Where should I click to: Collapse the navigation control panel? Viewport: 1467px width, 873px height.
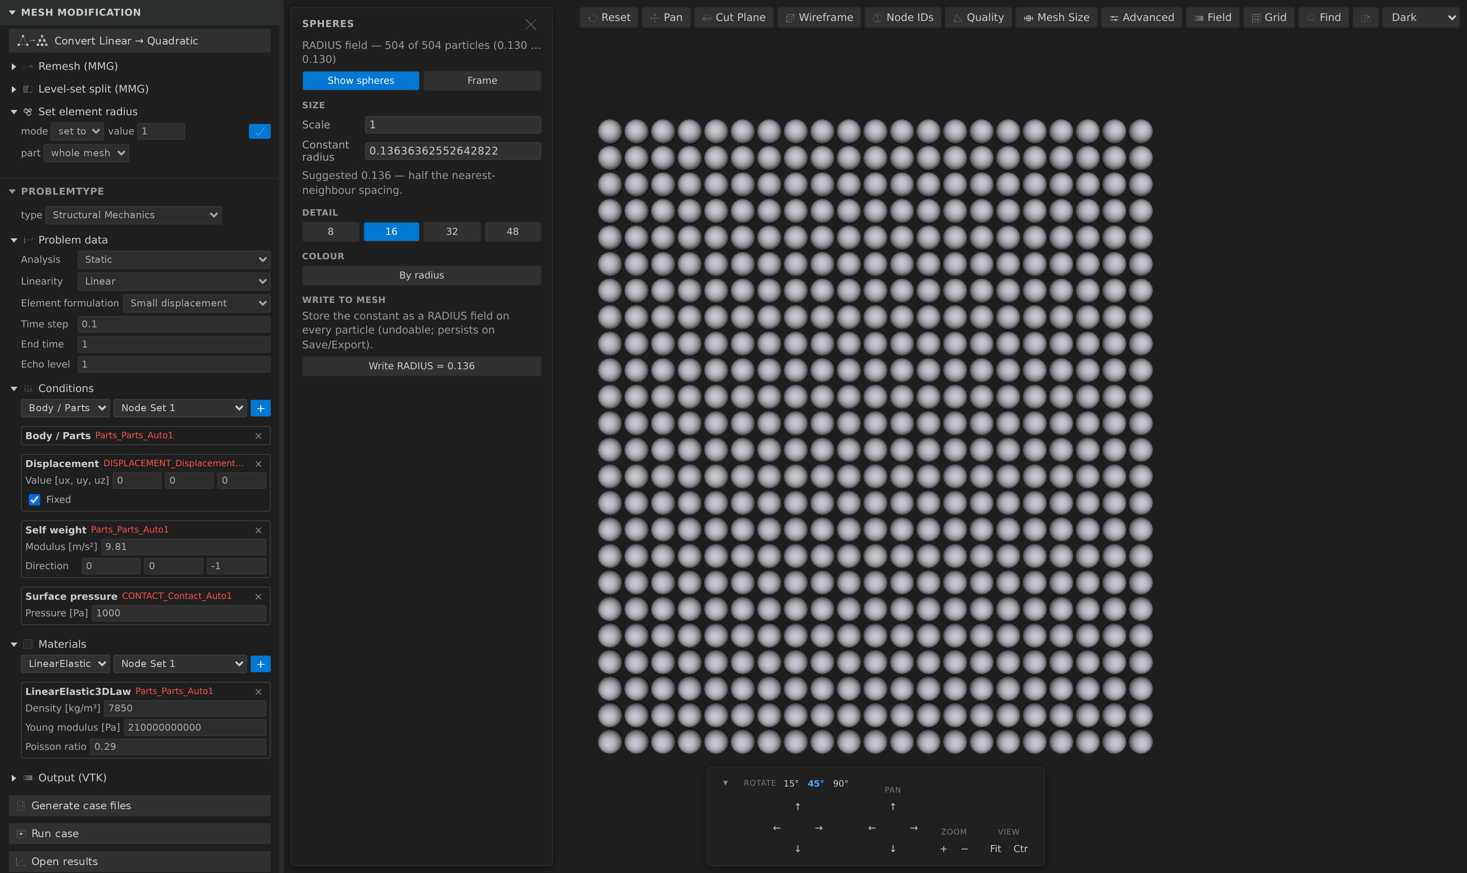click(725, 783)
